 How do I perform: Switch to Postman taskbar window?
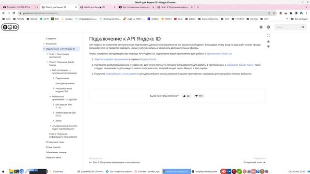[x=56, y=172]
